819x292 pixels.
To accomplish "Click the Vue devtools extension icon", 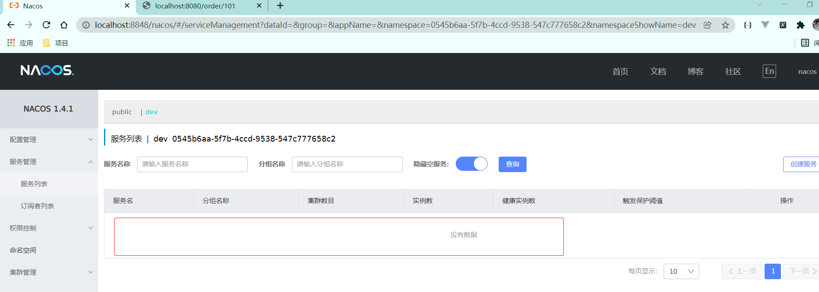I will pos(765,25).
